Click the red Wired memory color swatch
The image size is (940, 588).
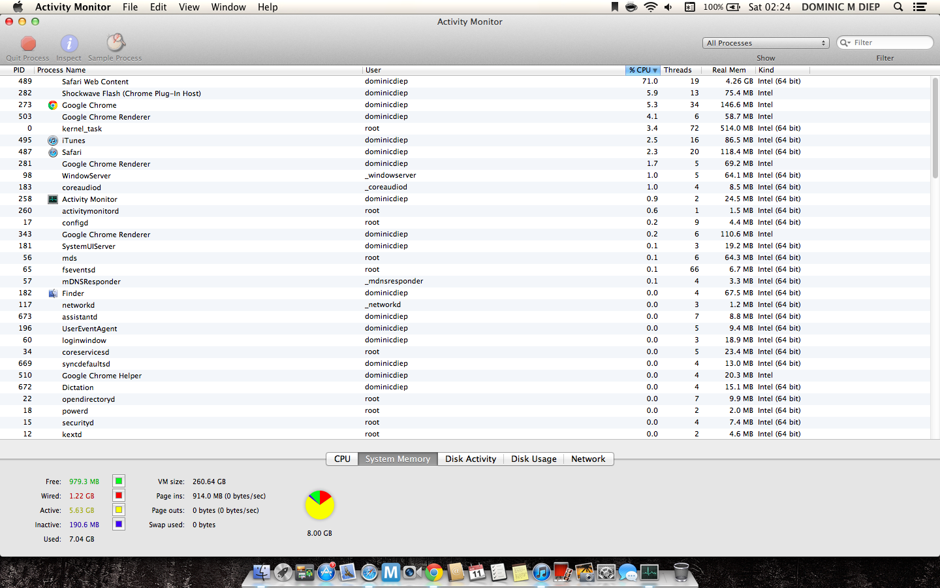(119, 495)
